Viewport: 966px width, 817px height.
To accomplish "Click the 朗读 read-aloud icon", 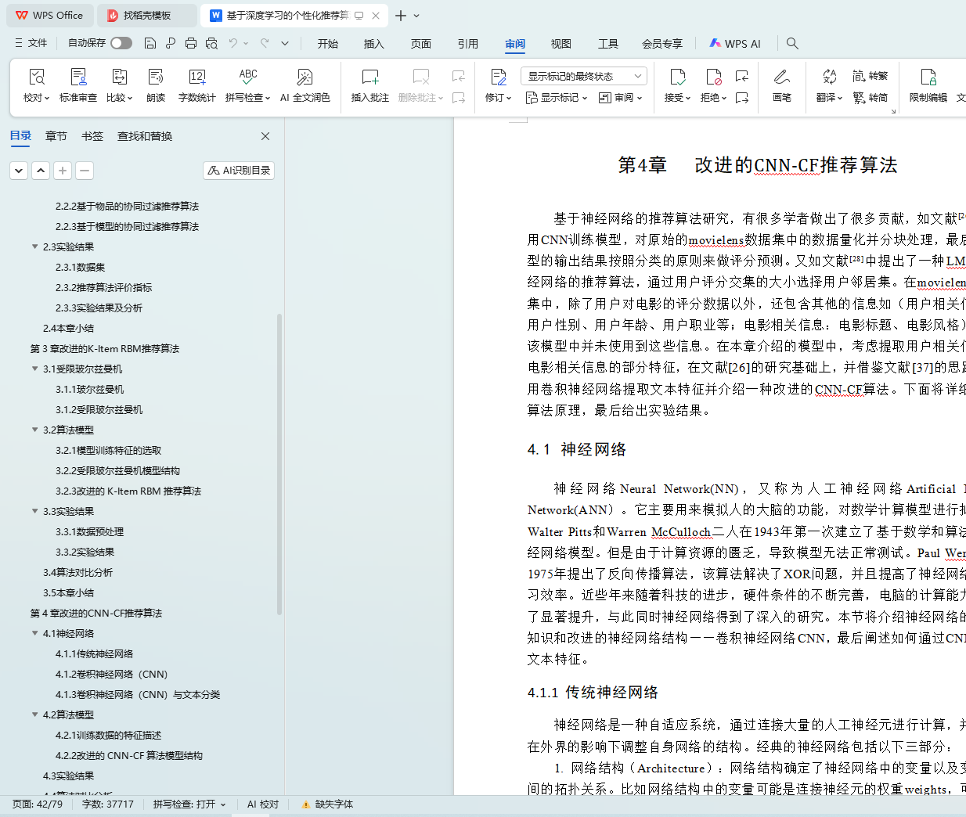I will (156, 77).
